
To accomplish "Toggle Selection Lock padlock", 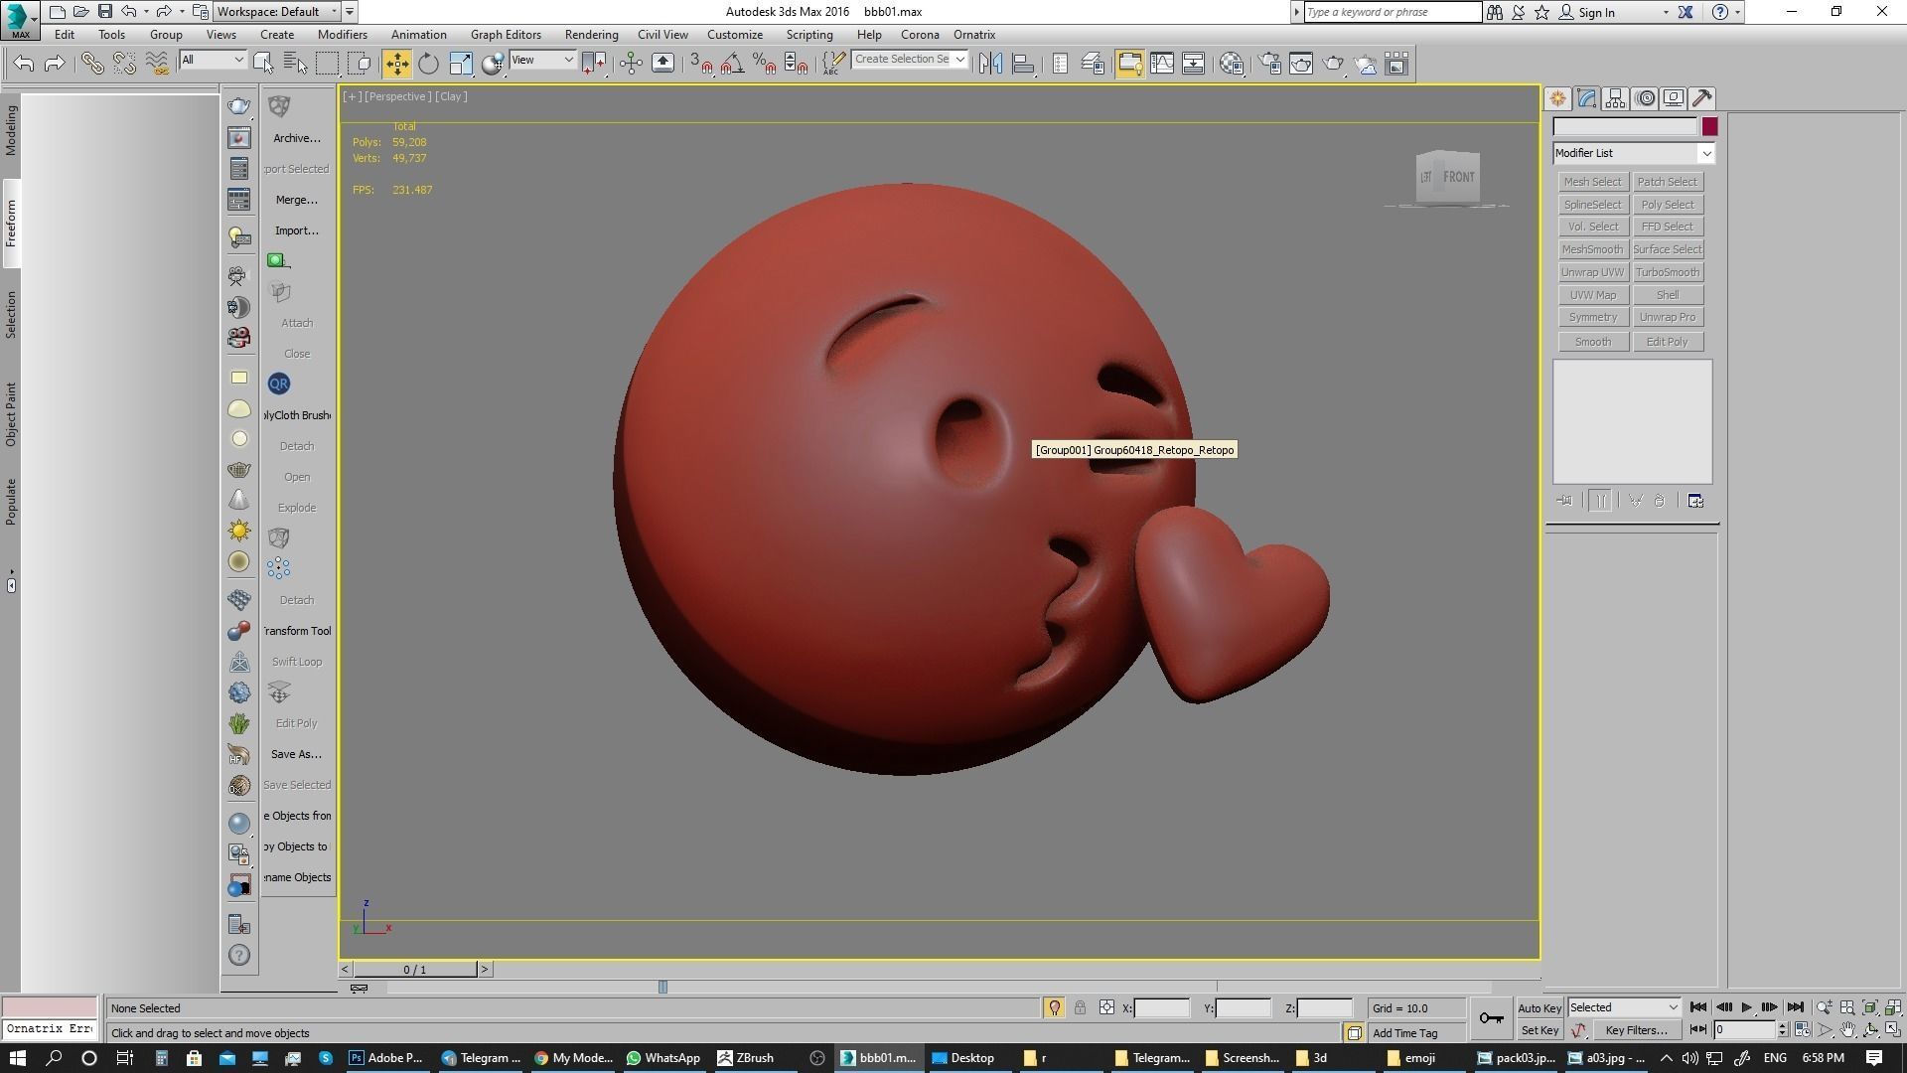I will point(1080,1007).
